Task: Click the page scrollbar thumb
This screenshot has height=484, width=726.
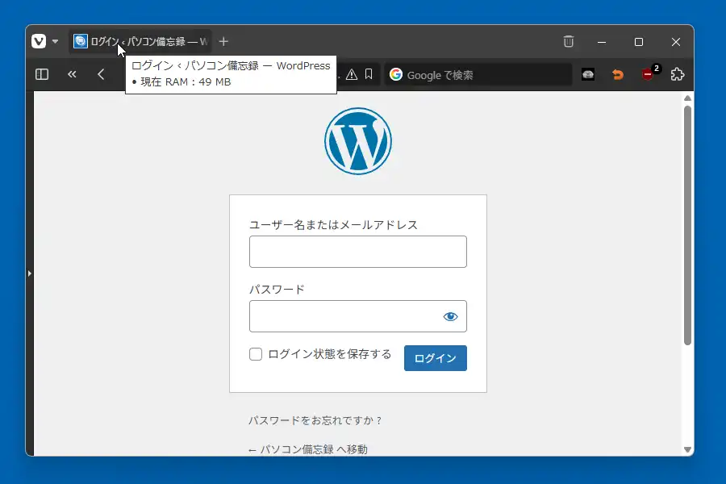Action: (x=687, y=225)
